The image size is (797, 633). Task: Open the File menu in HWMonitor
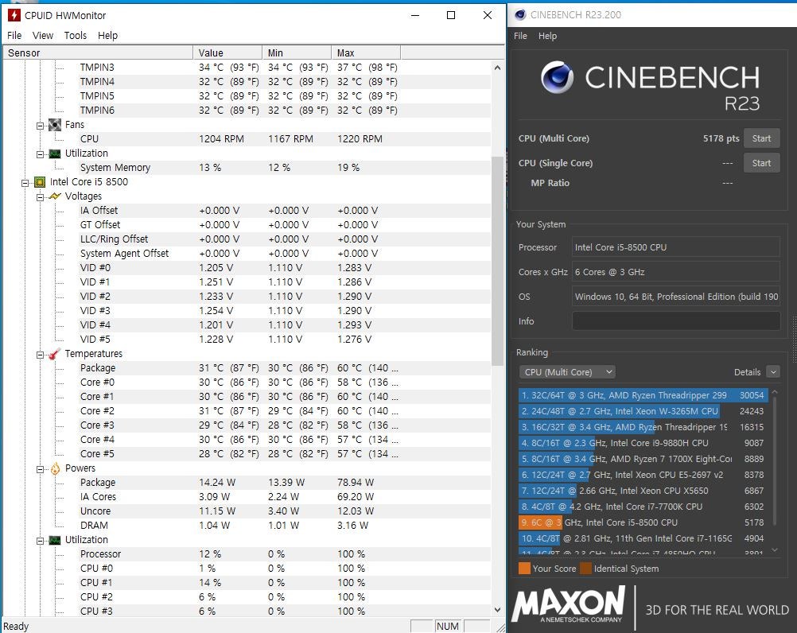click(x=14, y=36)
